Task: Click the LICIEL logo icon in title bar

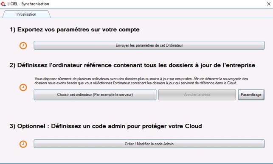Action: 3,4
